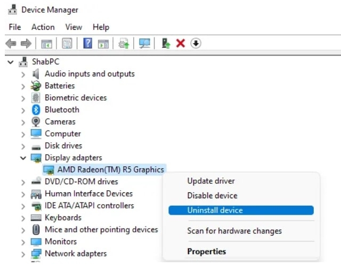Click the Back arrow toolbar icon
This screenshot has width=341, height=267.
coord(11,44)
